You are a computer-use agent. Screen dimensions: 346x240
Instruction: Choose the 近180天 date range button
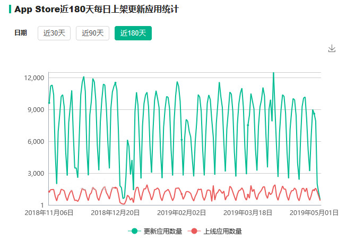point(133,33)
